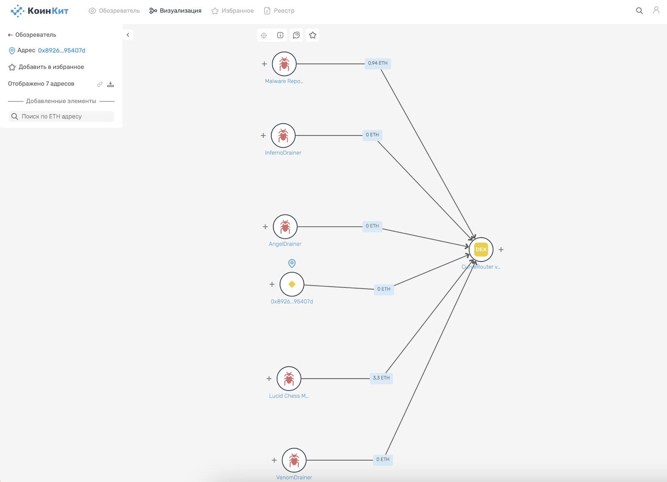This screenshot has height=482, width=667.
Task: Collapse the left sidebar panel
Action: [x=128, y=35]
